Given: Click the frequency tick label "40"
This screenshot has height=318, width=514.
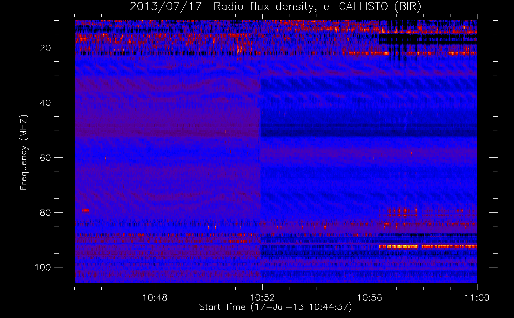Looking at the screenshot, I should (x=46, y=103).
